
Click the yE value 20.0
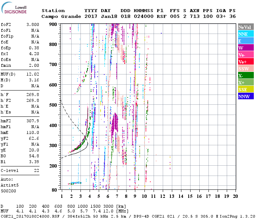[34, 150]
